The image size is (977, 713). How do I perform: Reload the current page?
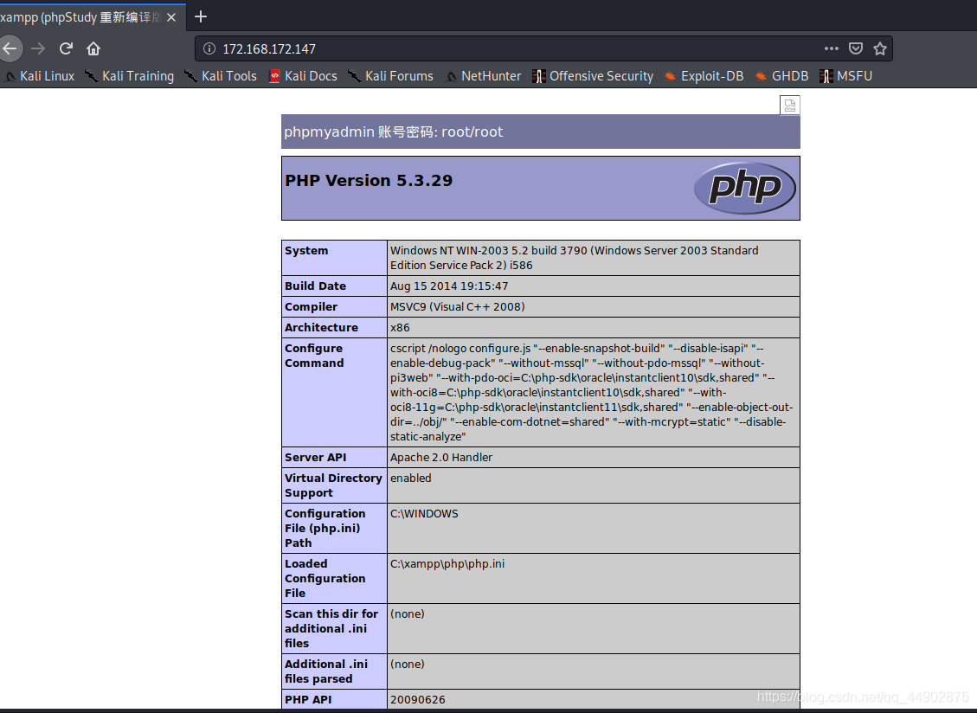coord(66,48)
